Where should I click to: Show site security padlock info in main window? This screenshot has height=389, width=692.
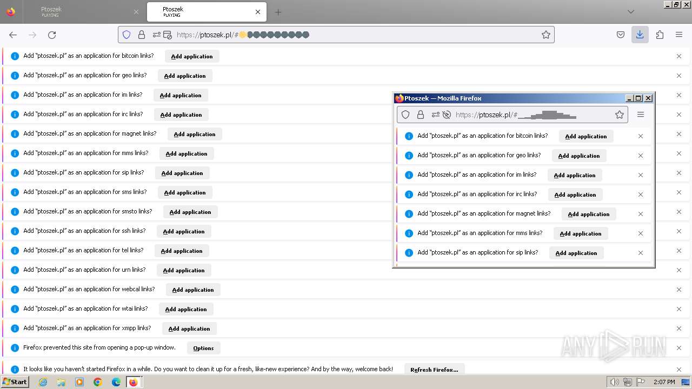click(x=142, y=35)
